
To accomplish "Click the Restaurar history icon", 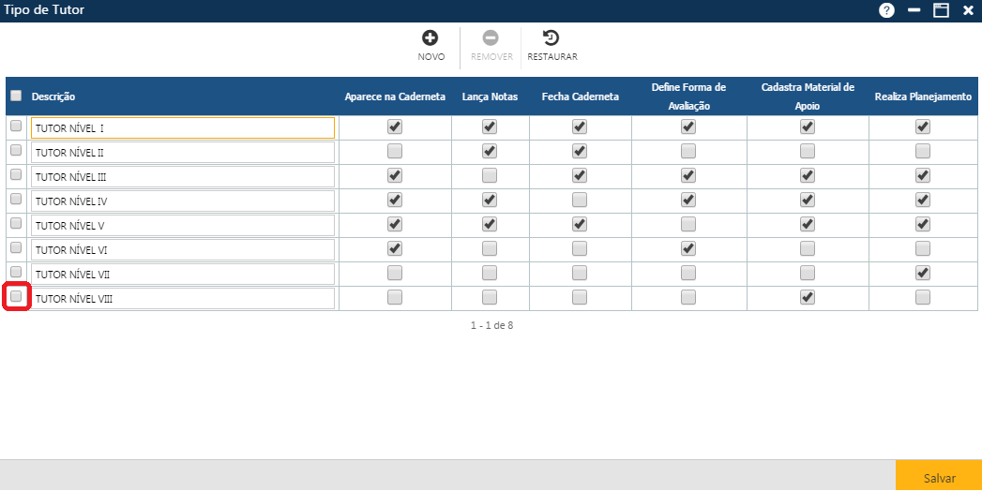I will pyautogui.click(x=551, y=38).
